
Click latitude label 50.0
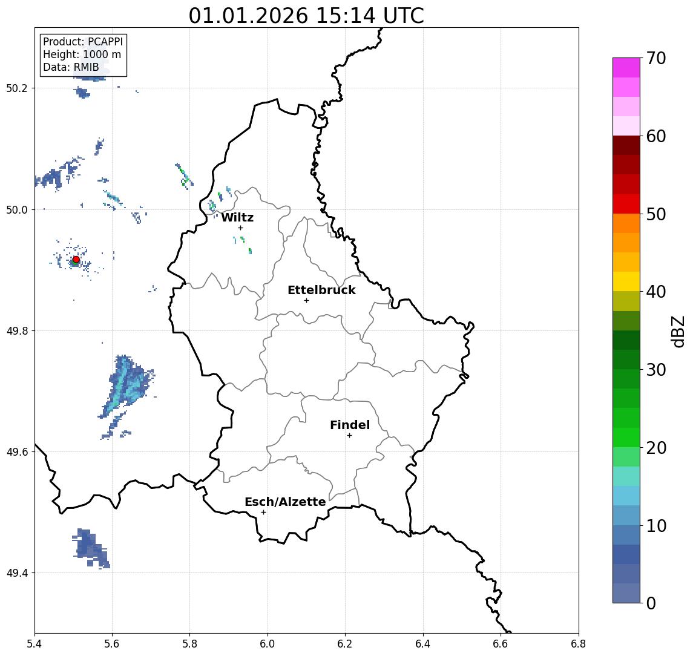[17, 209]
